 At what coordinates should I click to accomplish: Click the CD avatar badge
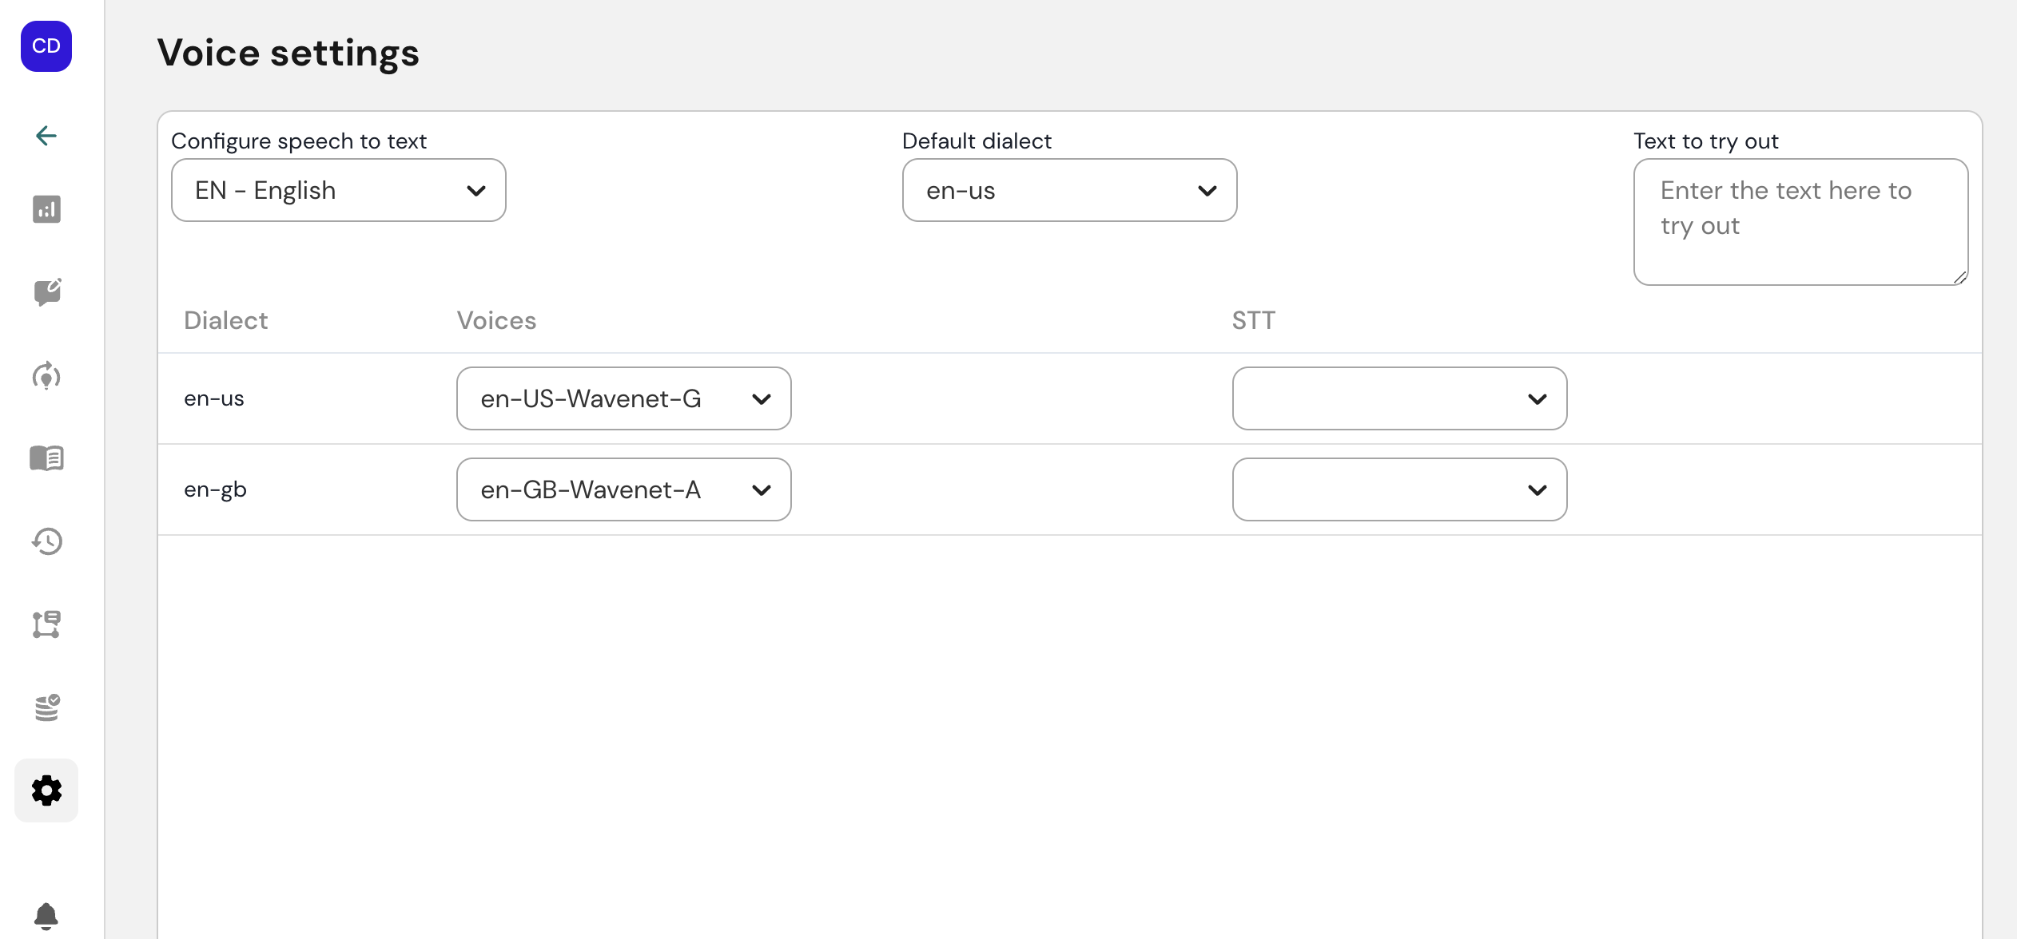tap(46, 46)
